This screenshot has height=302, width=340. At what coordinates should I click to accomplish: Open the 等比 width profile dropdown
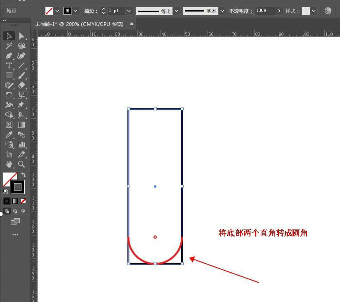[177, 11]
